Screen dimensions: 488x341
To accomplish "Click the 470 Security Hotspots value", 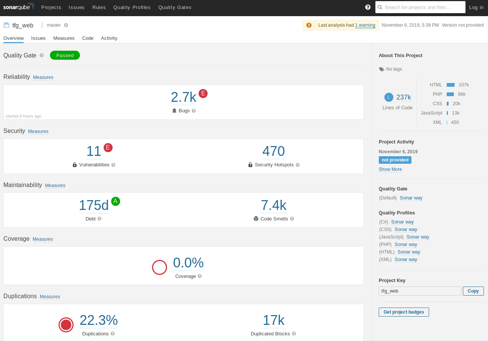I will 274,151.
